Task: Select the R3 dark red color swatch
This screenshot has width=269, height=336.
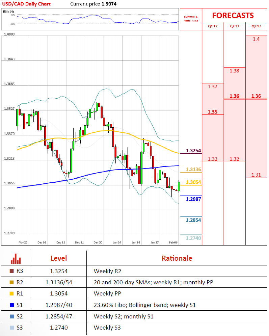Action: coord(12,271)
